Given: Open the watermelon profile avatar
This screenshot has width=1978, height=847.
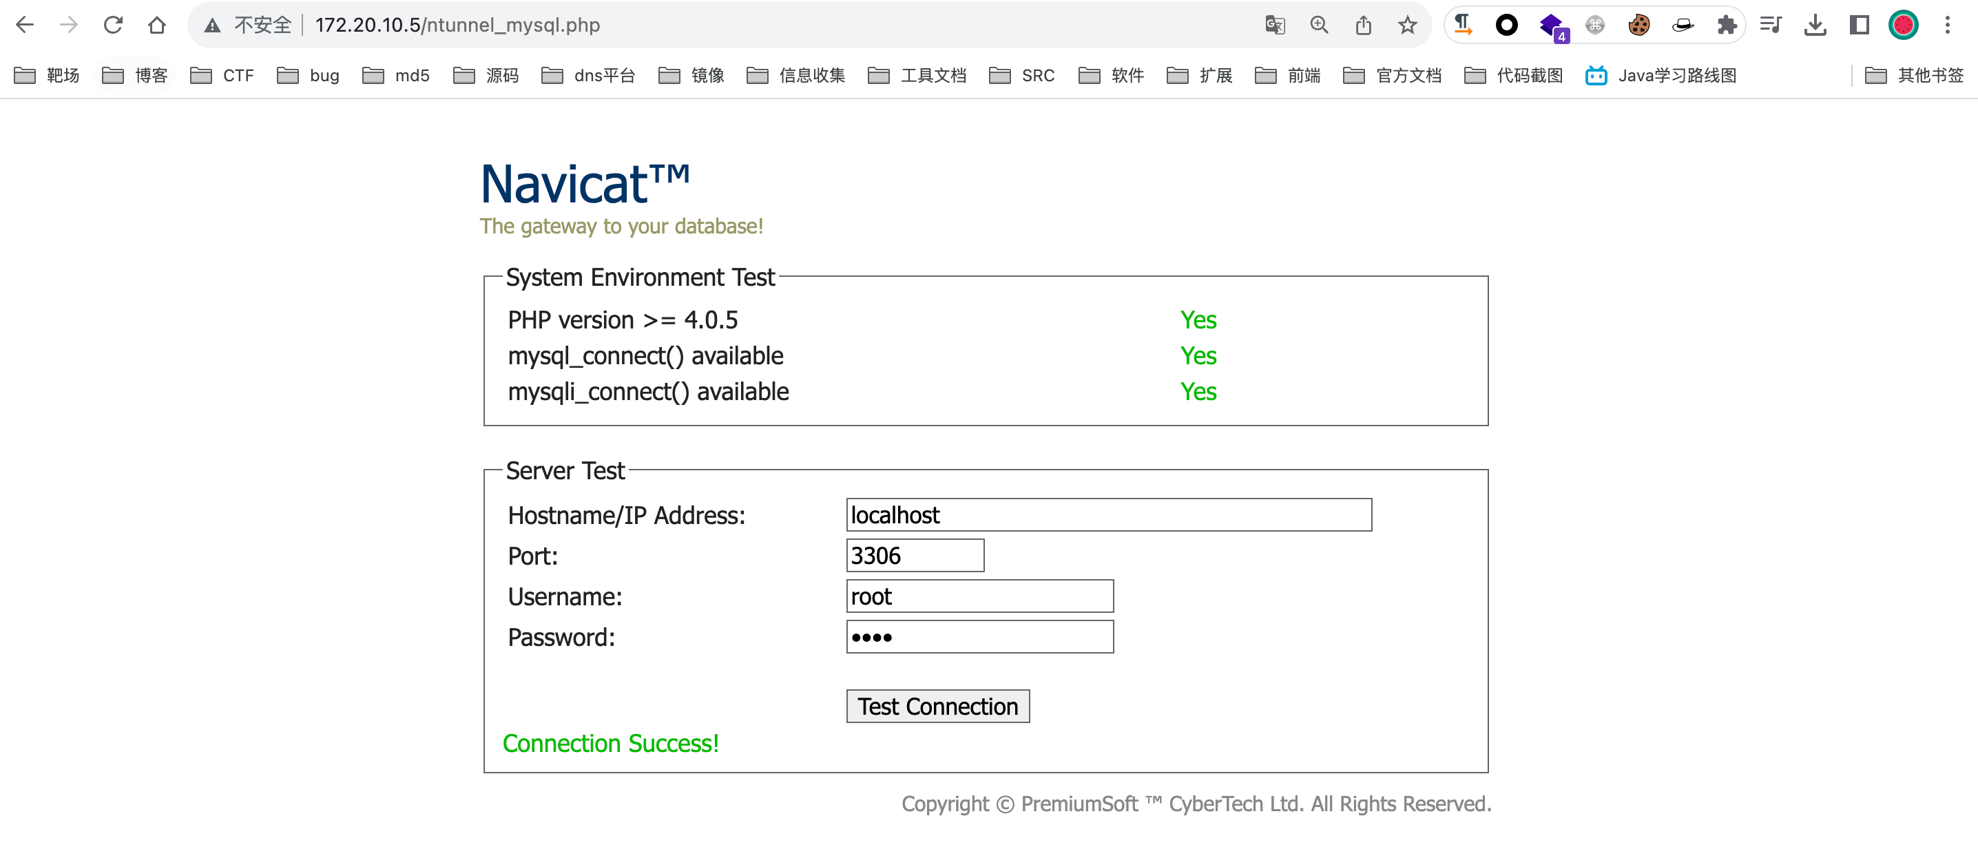Looking at the screenshot, I should pyautogui.click(x=1904, y=25).
